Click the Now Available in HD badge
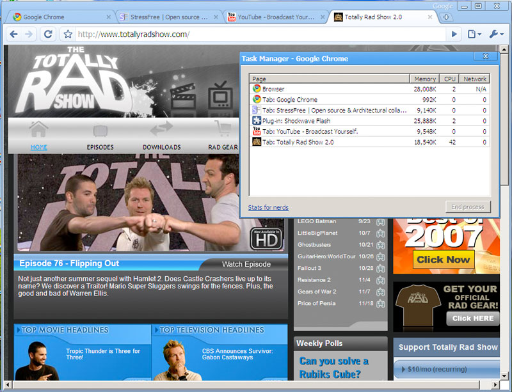 [266, 239]
